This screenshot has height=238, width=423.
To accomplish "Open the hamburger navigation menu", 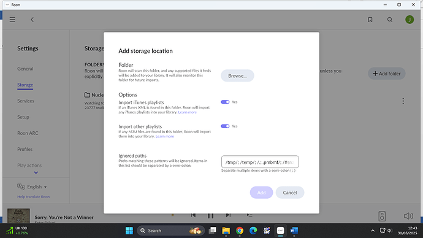I will click(12, 20).
